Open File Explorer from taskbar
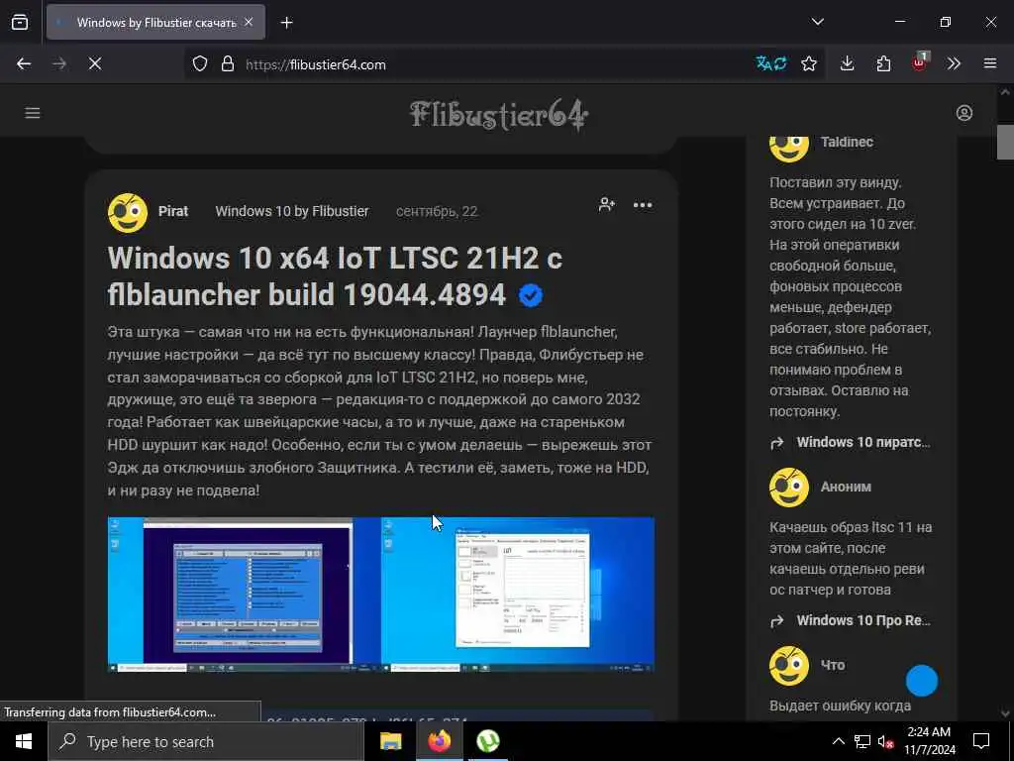This screenshot has height=761, width=1014. coord(390,741)
